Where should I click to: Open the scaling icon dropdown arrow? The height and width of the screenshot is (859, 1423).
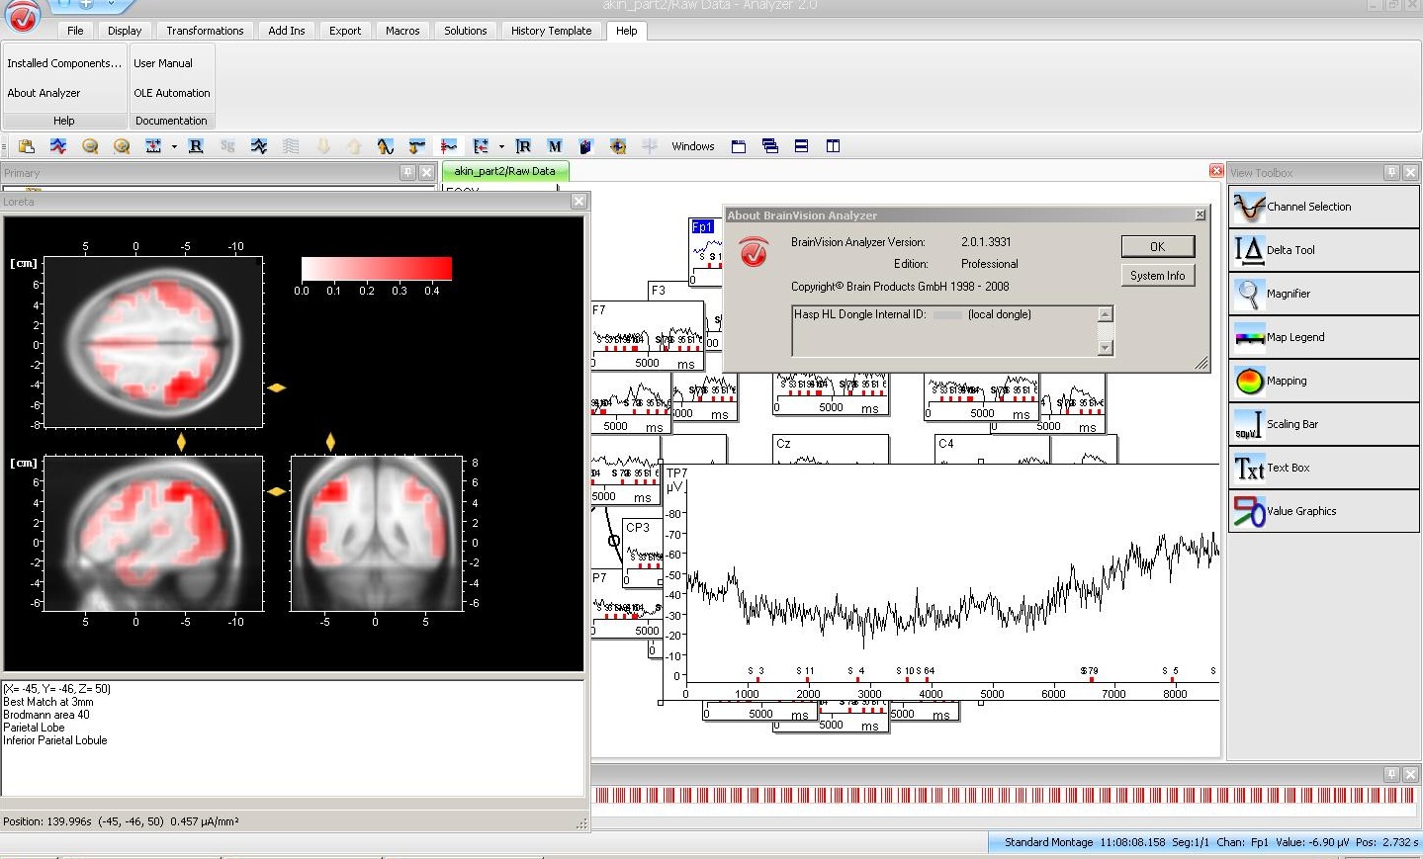click(174, 146)
